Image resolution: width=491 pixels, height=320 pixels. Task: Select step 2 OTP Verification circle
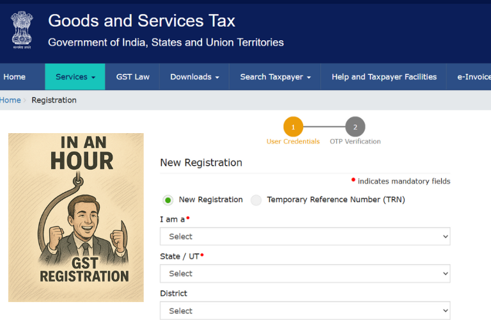[x=355, y=127]
